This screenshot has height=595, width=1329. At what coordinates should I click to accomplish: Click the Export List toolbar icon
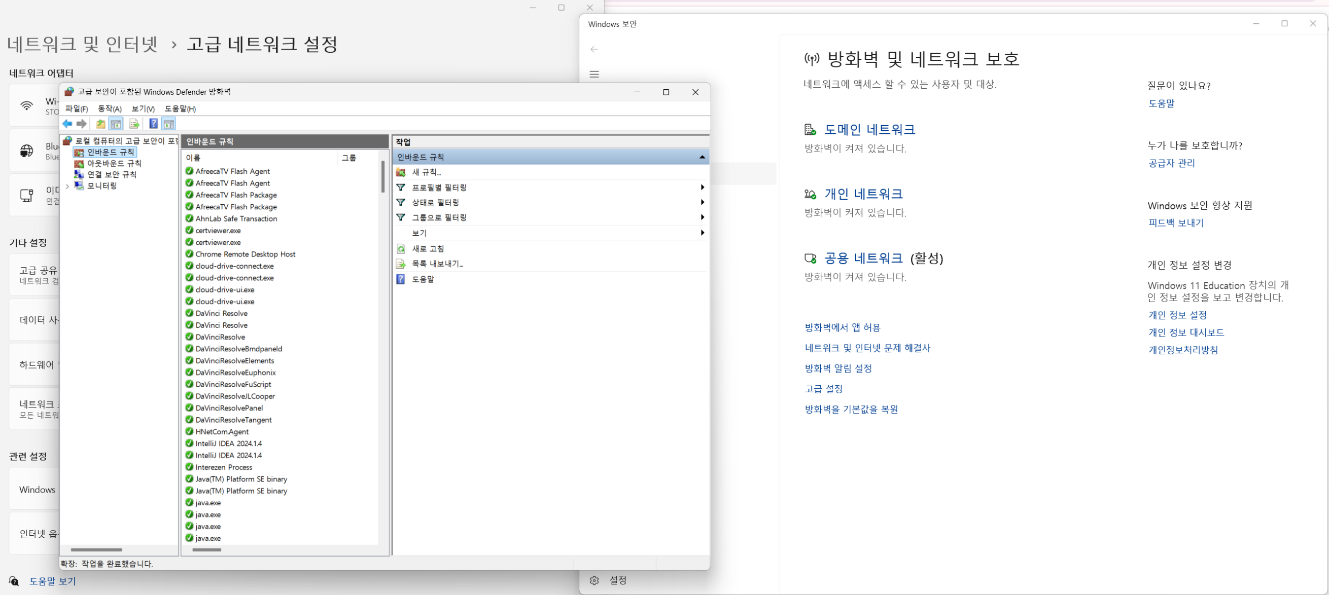[134, 124]
